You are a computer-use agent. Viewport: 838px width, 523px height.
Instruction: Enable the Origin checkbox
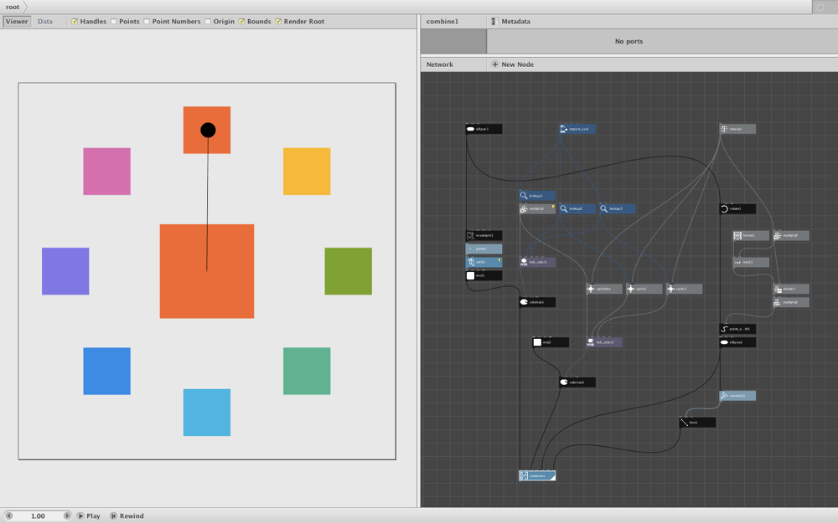[207, 22]
